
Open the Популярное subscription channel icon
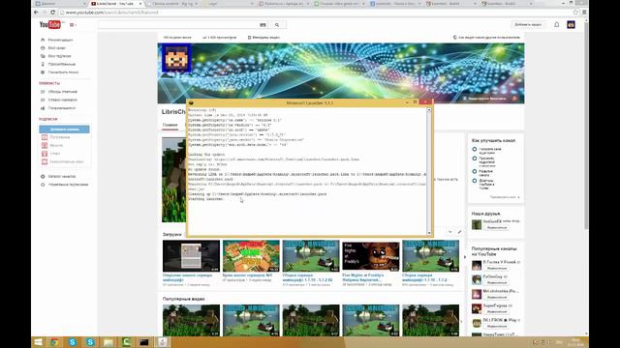tap(45, 137)
